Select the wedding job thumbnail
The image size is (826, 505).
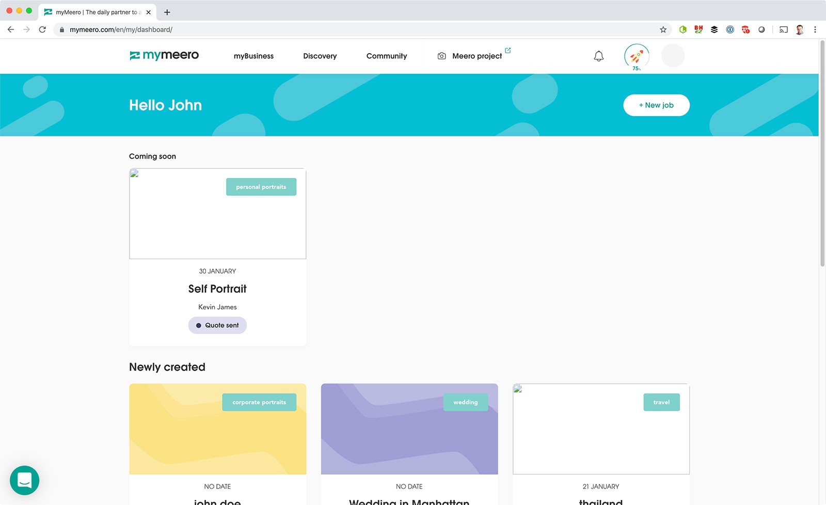409,429
